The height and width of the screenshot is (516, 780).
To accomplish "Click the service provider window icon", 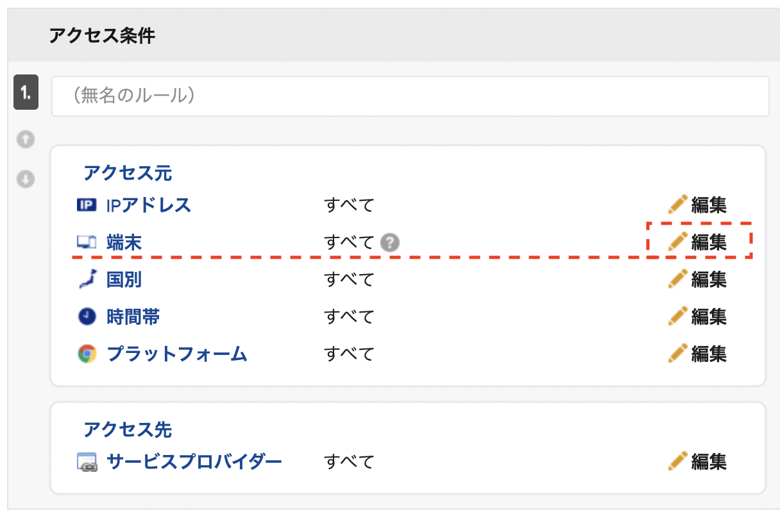I will tap(87, 462).
